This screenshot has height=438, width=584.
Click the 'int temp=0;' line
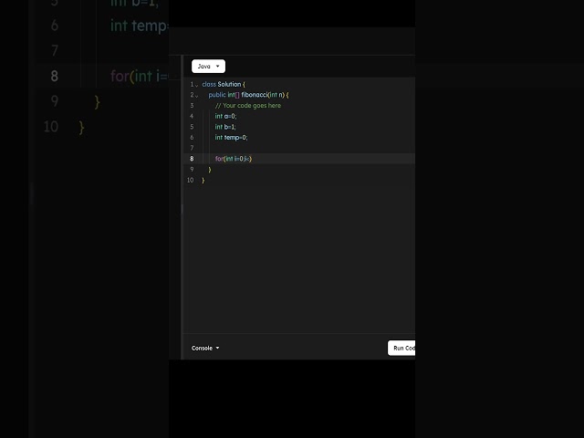click(231, 138)
